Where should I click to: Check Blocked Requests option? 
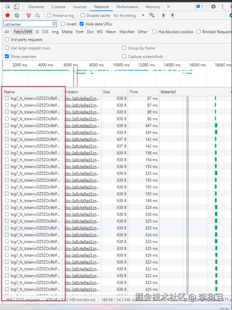199,32
